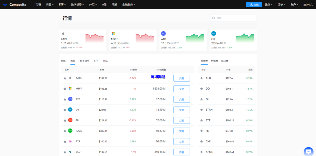Favorite AAPL with its star icon
Image resolution: width=316 pixels, height=156 pixels.
[x=65, y=78]
